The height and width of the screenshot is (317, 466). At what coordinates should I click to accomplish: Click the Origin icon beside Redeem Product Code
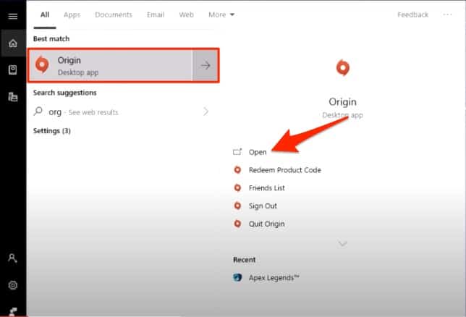pos(237,170)
